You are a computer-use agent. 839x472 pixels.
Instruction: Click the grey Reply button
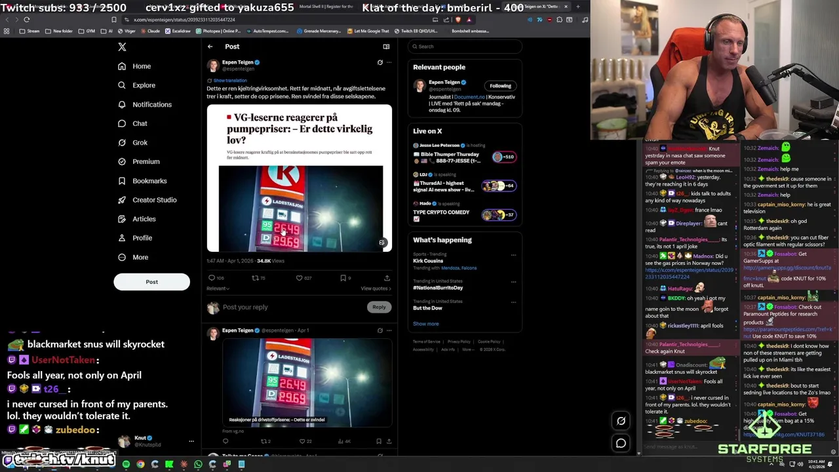379,307
